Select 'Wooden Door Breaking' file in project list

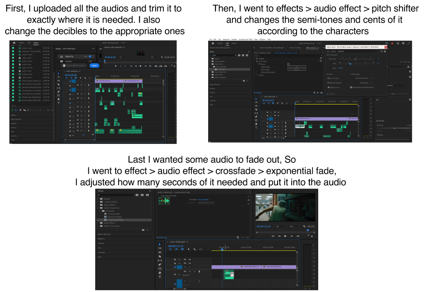(31, 97)
